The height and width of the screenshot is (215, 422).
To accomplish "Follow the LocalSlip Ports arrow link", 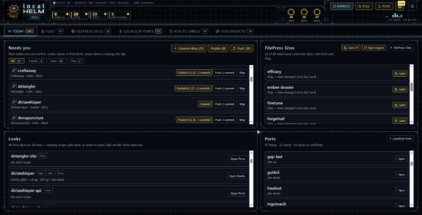I will 400,139.
